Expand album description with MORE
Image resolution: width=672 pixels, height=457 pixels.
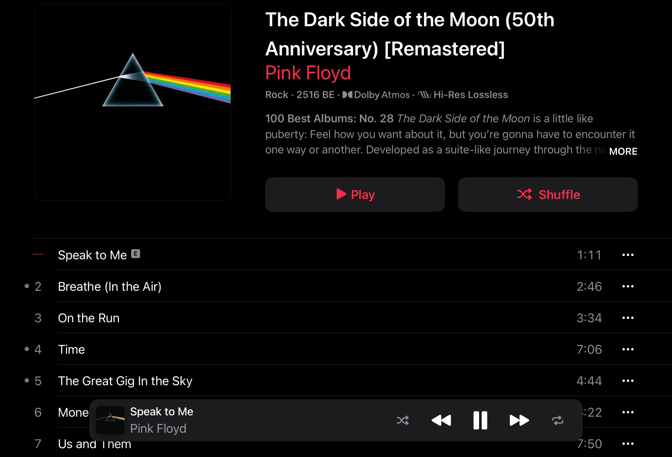[623, 151]
